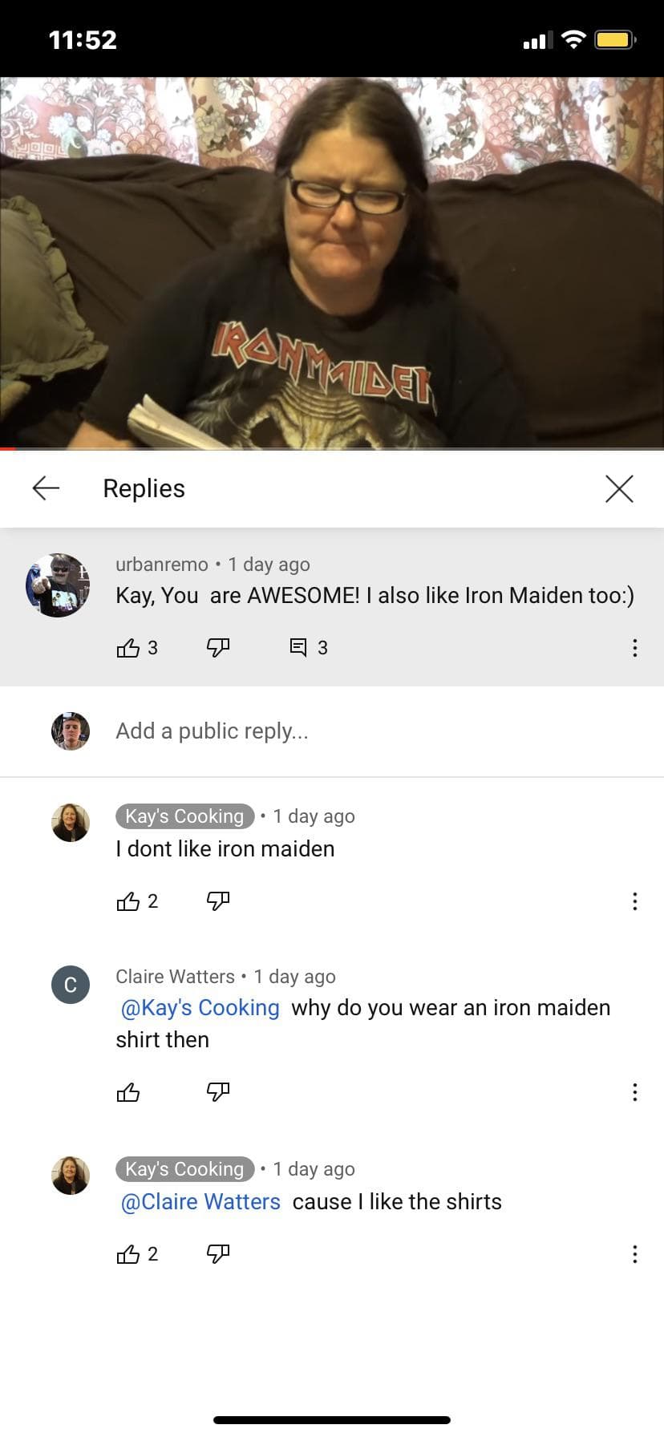
Task: Dislike "I dont like iron maiden" reply
Action: click(218, 901)
